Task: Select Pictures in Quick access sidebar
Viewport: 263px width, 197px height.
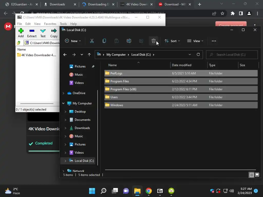Action: pyautogui.click(x=80, y=66)
